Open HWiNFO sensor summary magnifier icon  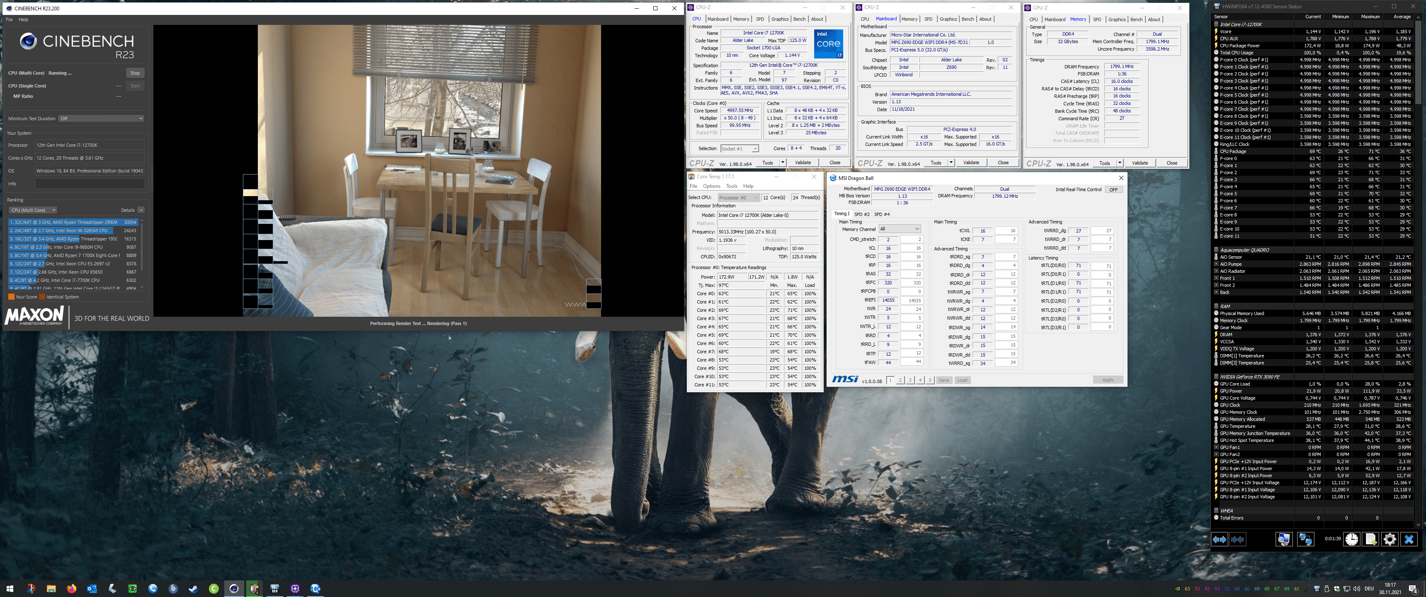(1284, 539)
